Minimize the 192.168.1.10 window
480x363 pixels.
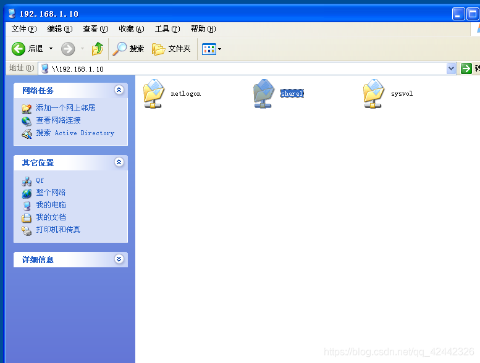(458, 14)
